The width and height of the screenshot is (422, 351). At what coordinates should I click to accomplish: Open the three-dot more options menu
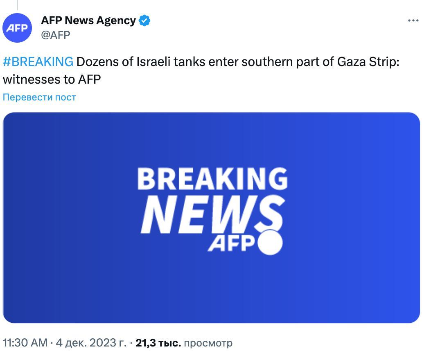pyautogui.click(x=413, y=21)
